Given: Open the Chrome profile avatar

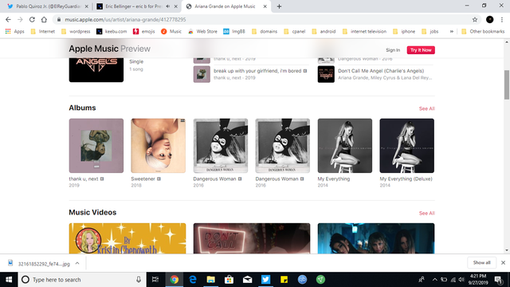Looking at the screenshot, I should (x=489, y=19).
